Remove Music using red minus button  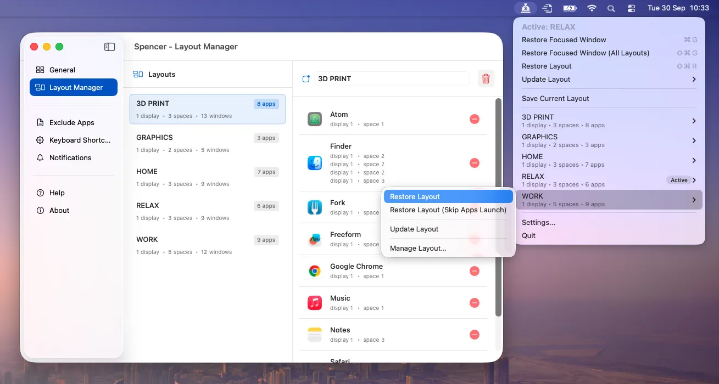(475, 303)
